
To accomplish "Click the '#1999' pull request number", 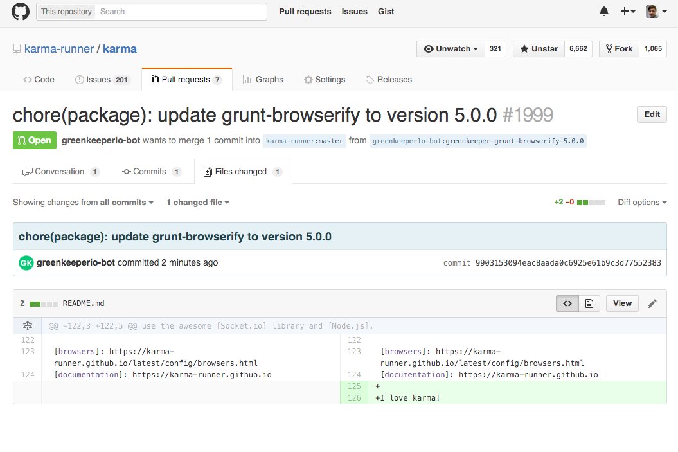I will (528, 115).
